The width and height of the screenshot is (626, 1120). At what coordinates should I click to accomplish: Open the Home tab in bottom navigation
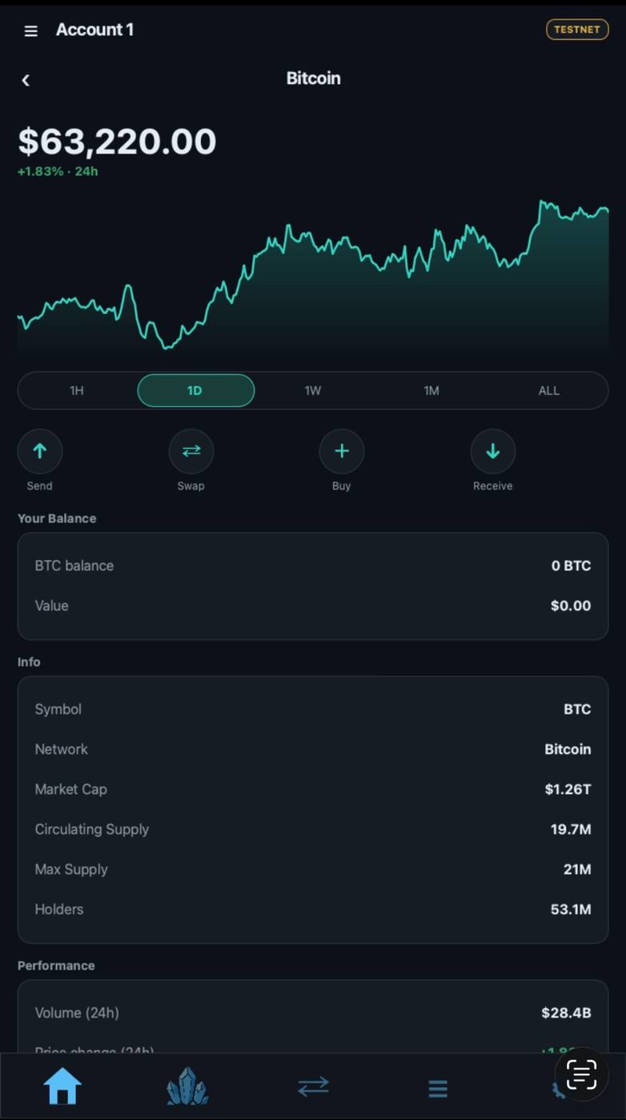(x=62, y=1086)
